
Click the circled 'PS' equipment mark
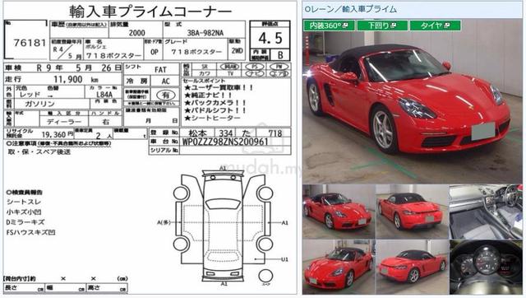coord(255,67)
